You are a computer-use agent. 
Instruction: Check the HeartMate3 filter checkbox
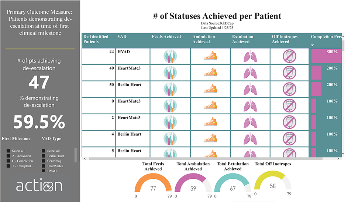(x=44, y=166)
